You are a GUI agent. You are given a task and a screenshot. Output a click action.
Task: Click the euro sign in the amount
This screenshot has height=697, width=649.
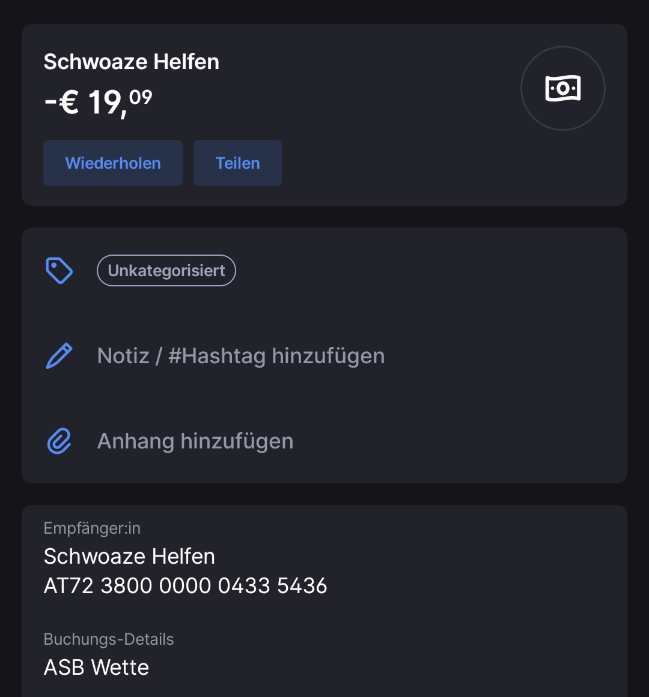(69, 103)
